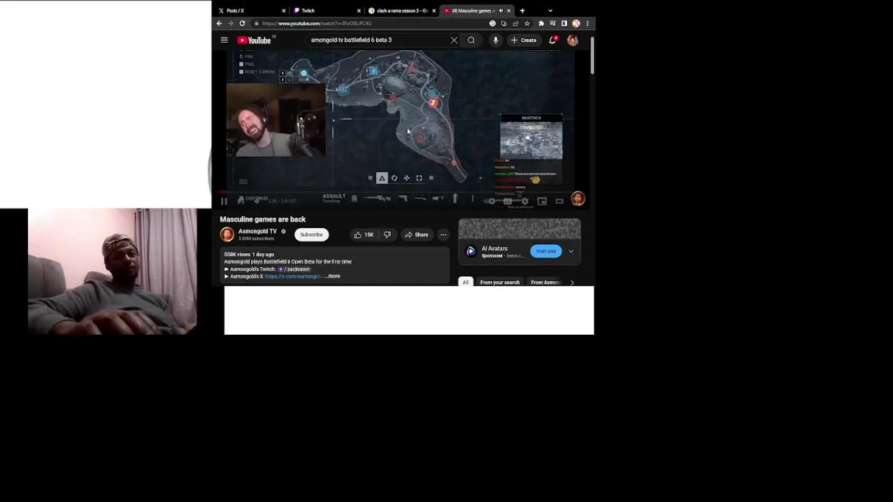Open Asmongold TV channel name link
The height and width of the screenshot is (502, 893).
[x=257, y=231]
